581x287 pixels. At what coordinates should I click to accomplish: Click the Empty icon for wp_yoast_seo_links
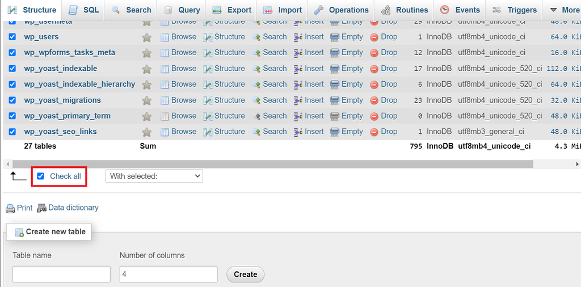point(335,132)
